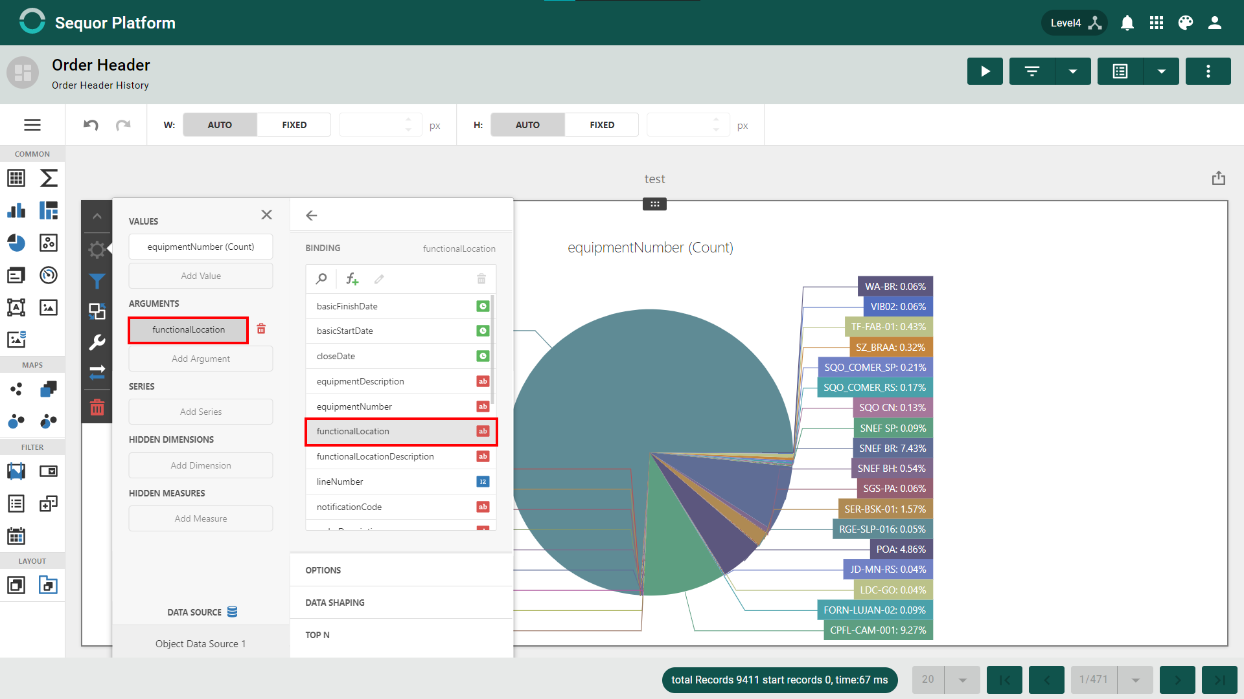The image size is (1244, 699).
Task: Select the Sigma summary widget icon
Action: [x=49, y=178]
